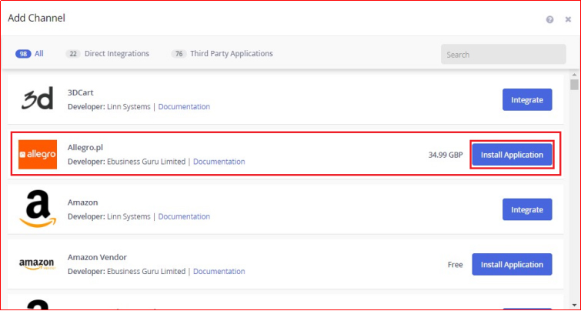Click the 22 count badge
This screenshot has width=581, height=311.
click(73, 54)
